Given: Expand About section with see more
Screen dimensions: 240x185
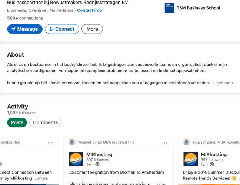Looking at the screenshot, I should tap(224, 83).
